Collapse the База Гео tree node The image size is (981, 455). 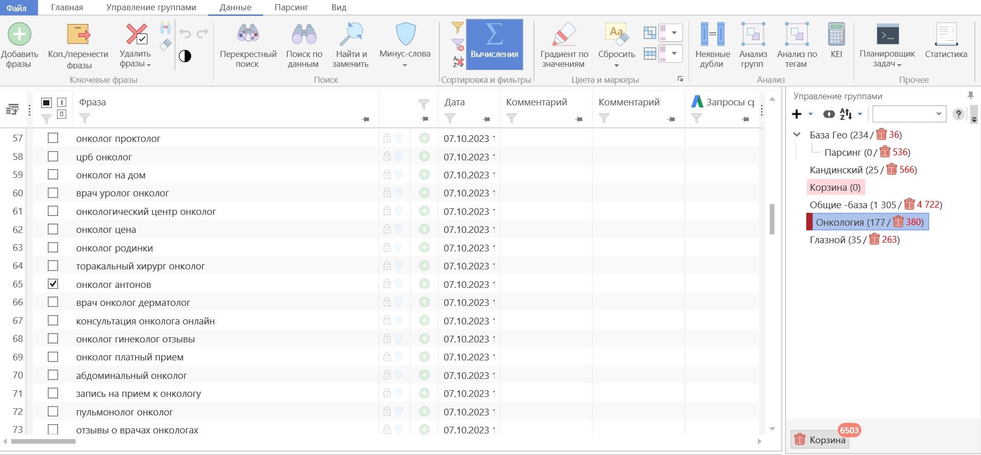[x=797, y=135]
